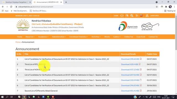Open Windows Task View
The height and width of the screenshot is (99, 177).
[x=12, y=97]
